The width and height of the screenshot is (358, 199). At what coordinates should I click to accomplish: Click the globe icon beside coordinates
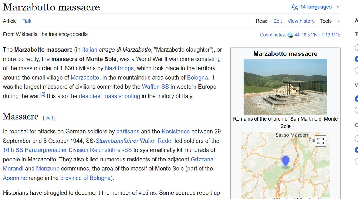(290, 35)
